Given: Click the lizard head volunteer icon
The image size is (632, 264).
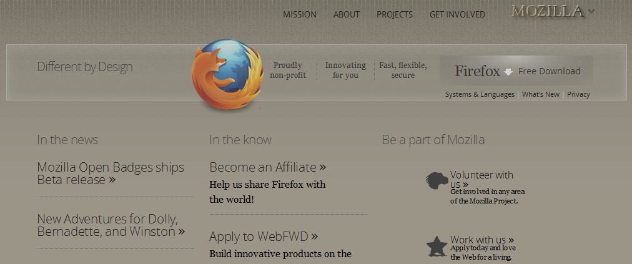Looking at the screenshot, I should point(437,180).
